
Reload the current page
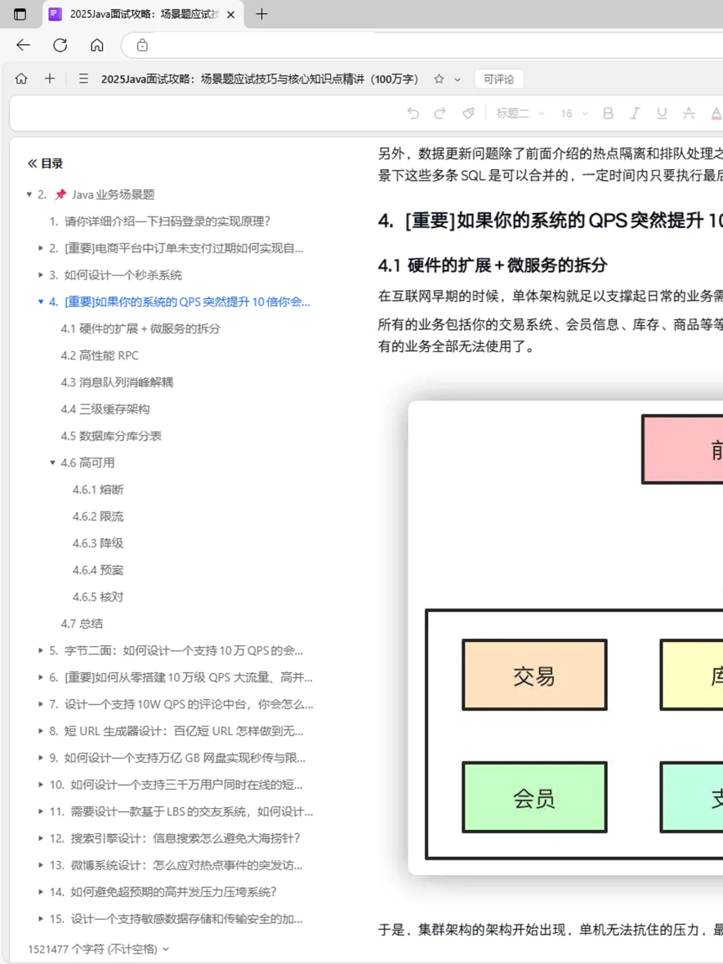point(60,45)
